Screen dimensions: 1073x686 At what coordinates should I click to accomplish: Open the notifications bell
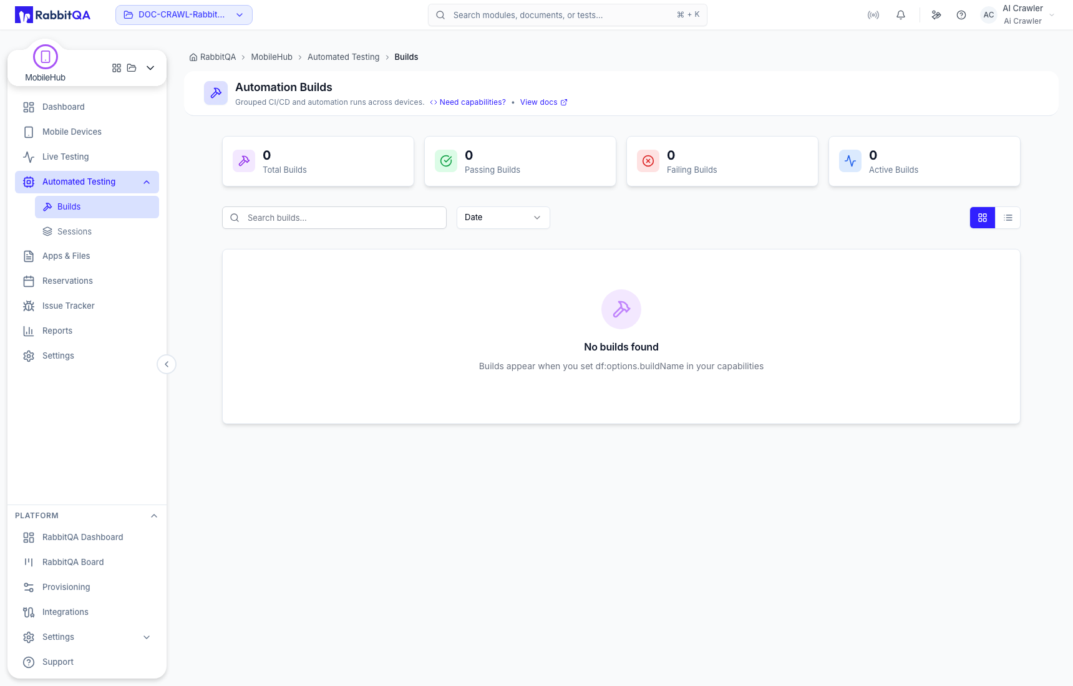(901, 15)
